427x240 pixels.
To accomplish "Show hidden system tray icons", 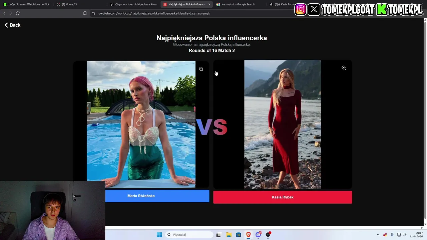I will (378, 235).
